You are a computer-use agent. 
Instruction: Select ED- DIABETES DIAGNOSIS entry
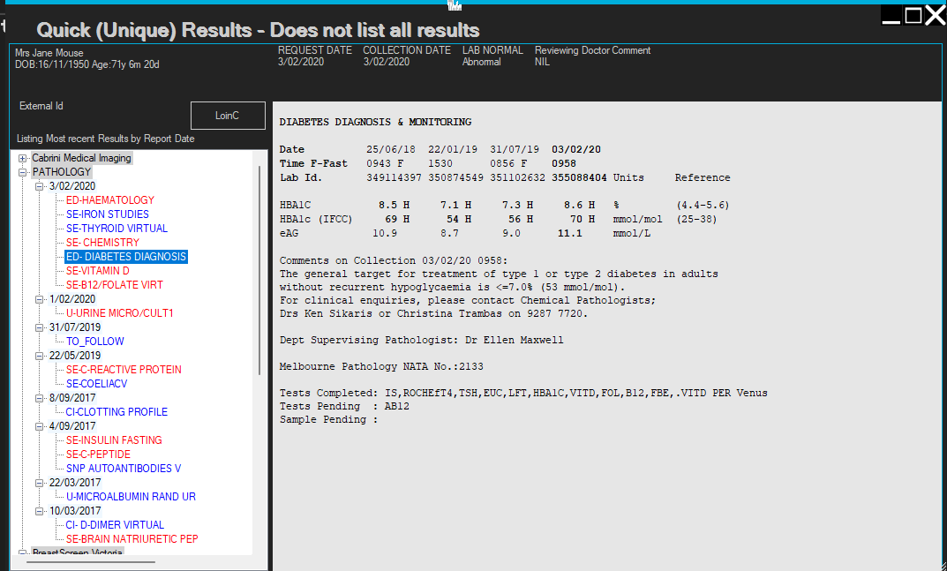tap(126, 257)
